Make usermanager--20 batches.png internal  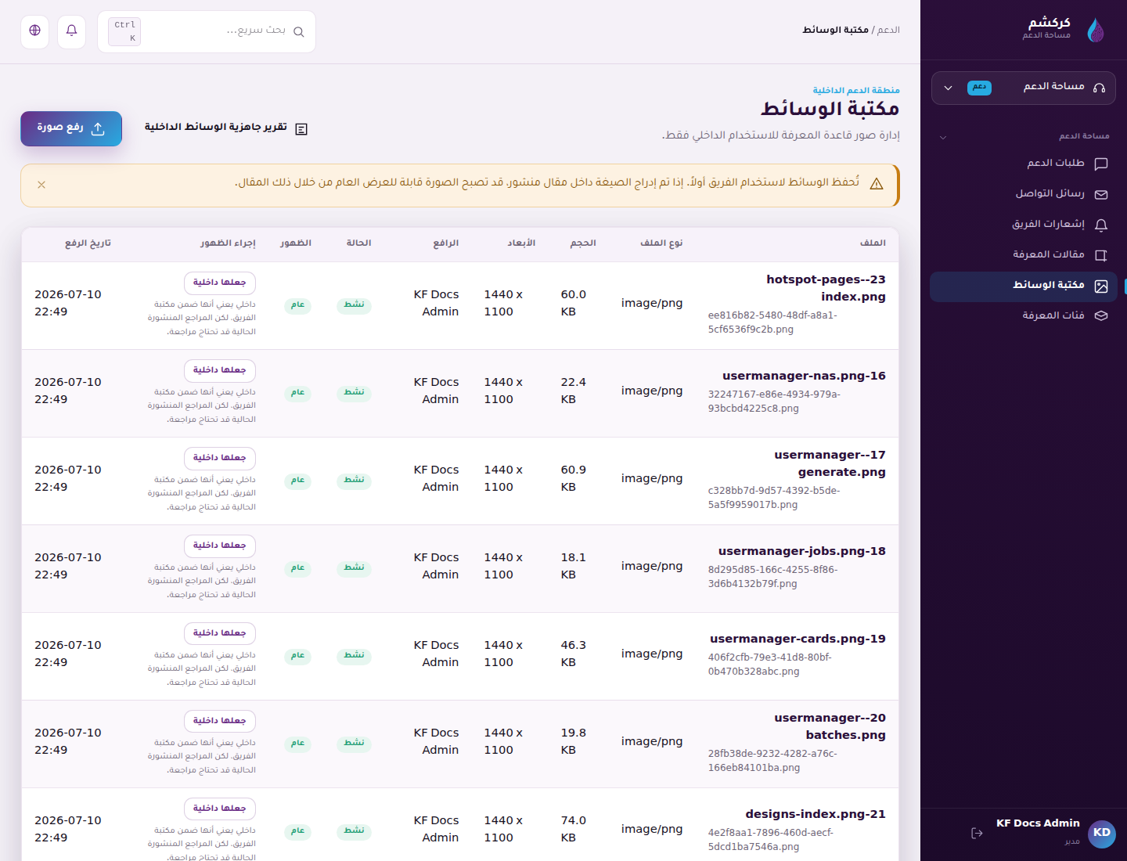[x=220, y=721]
